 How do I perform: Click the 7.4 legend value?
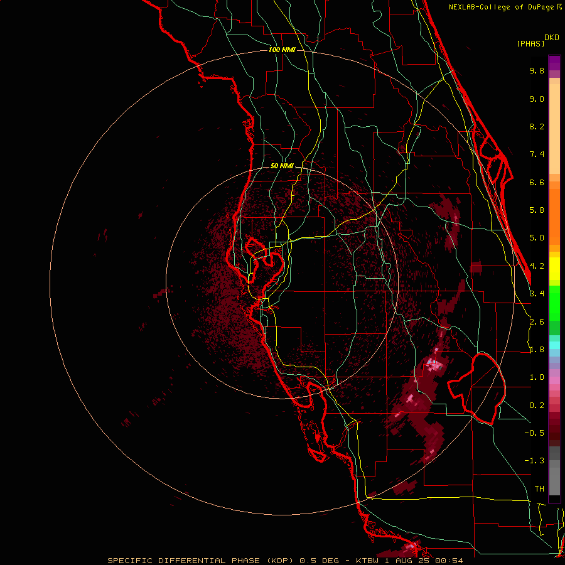pyautogui.click(x=537, y=154)
